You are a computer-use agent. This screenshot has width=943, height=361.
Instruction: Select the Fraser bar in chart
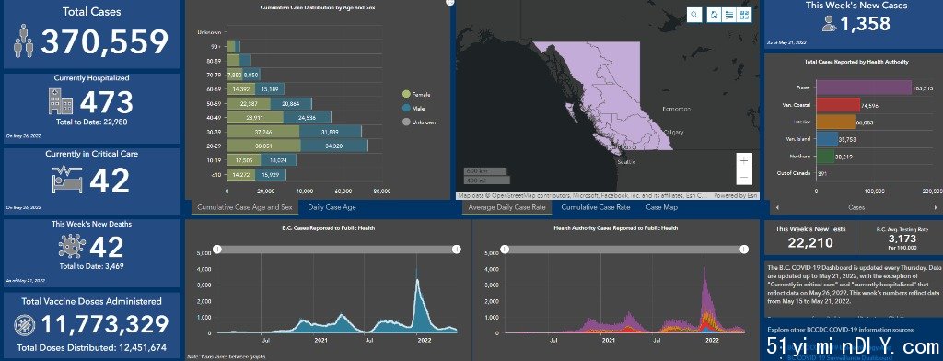tap(864, 87)
